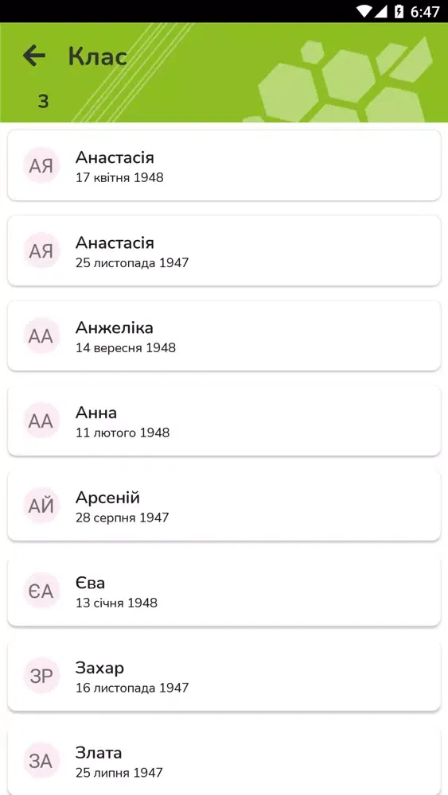Tap the АЯ avatar for Анастасія born 17 квітня 1948
The height and width of the screenshot is (795, 448).
tap(41, 165)
